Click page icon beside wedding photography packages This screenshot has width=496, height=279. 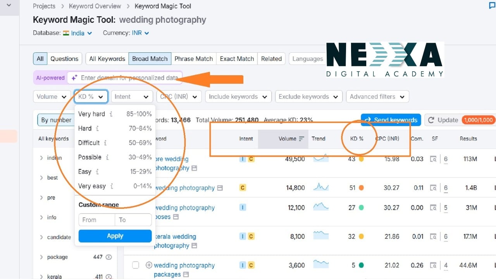click(x=186, y=275)
